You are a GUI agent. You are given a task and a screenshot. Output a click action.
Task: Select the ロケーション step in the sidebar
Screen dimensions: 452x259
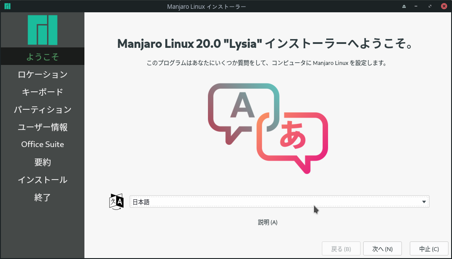pos(42,74)
